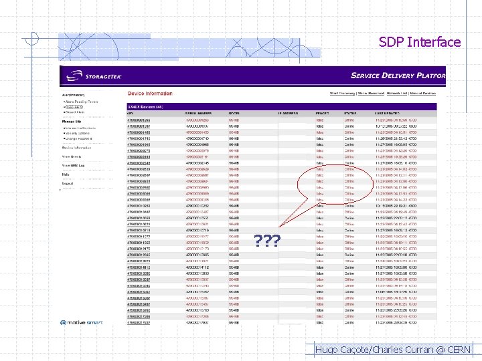
Task: Click the Service Delivery Platform banner title
Action: (x=398, y=76)
